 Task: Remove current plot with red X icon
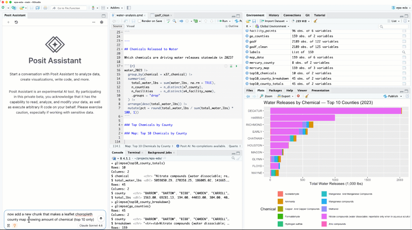(298, 96)
